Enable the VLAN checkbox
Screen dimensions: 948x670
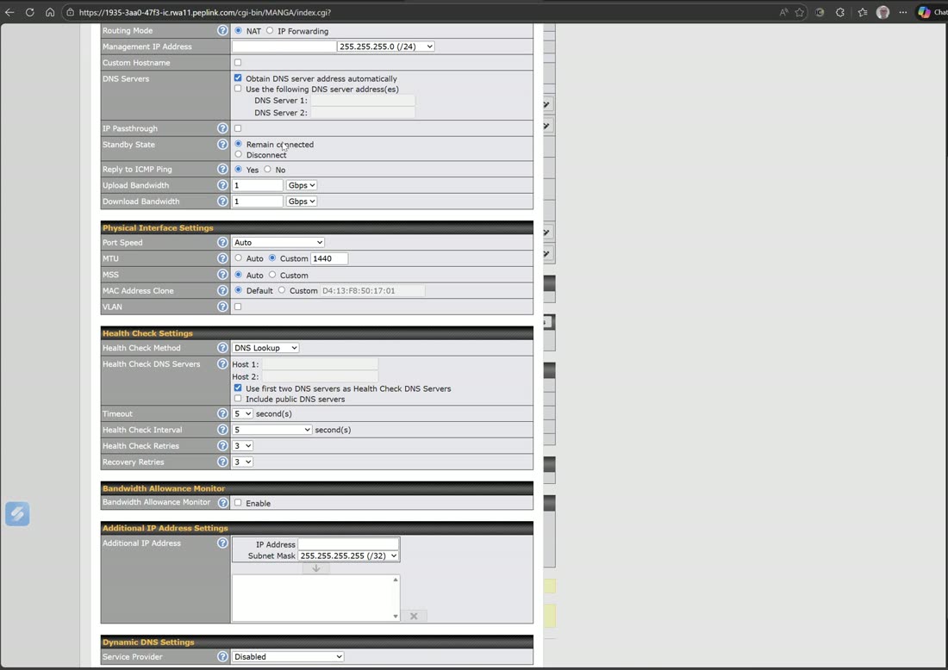coord(238,307)
